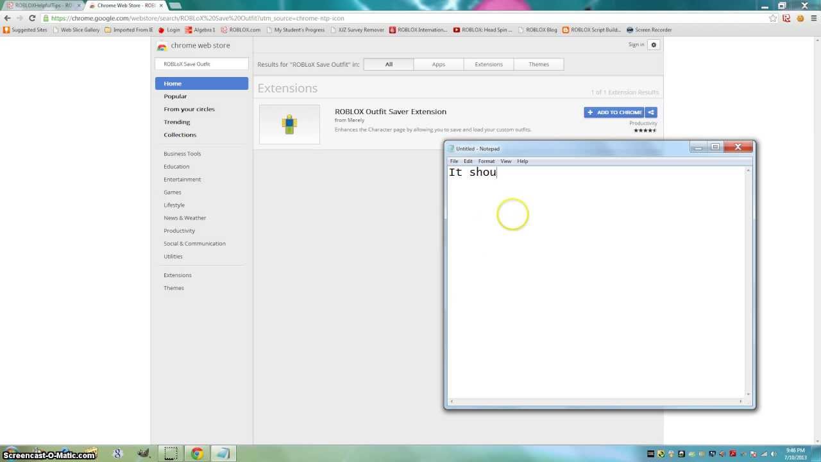
Task: Open Notepad File menu
Action: click(454, 161)
